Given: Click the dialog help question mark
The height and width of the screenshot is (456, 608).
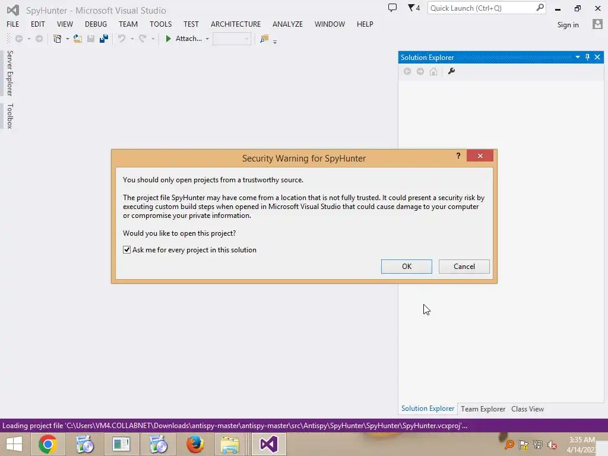Looking at the screenshot, I should (458, 156).
